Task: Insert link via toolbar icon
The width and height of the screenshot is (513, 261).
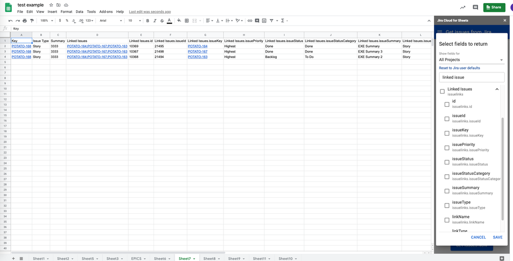Action: click(250, 21)
